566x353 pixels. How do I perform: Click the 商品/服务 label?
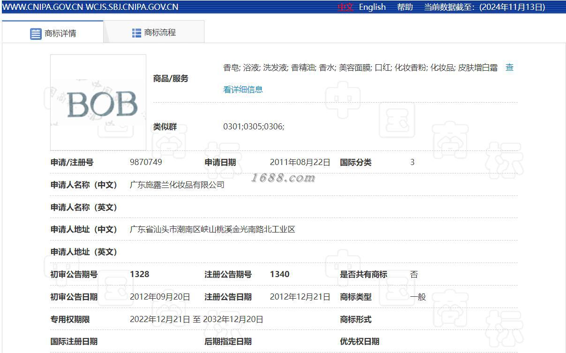[171, 78]
